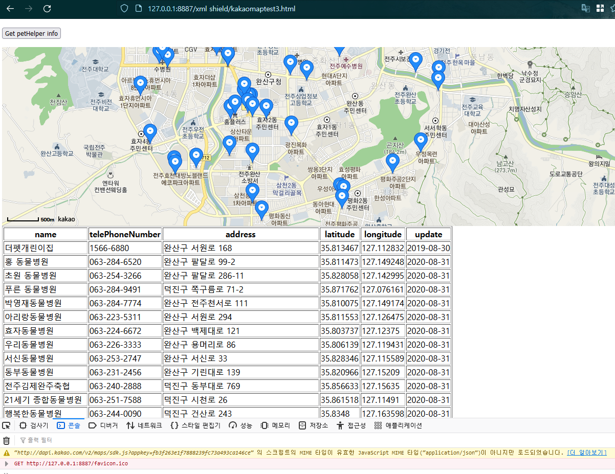Open the 스타일 편집기 tab
This screenshot has height=474, width=615.
195,425
